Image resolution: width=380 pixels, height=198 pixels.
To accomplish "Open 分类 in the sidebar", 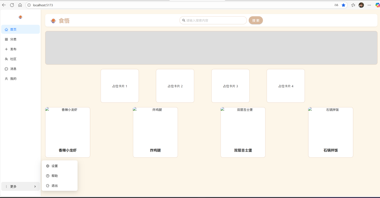I will pyautogui.click(x=20, y=39).
